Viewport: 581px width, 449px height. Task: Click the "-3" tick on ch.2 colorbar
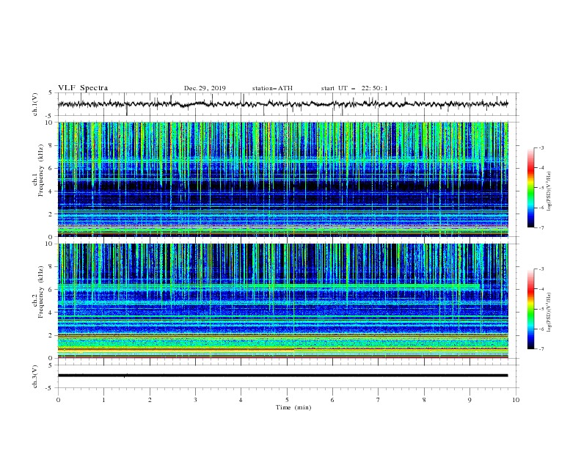pos(541,269)
